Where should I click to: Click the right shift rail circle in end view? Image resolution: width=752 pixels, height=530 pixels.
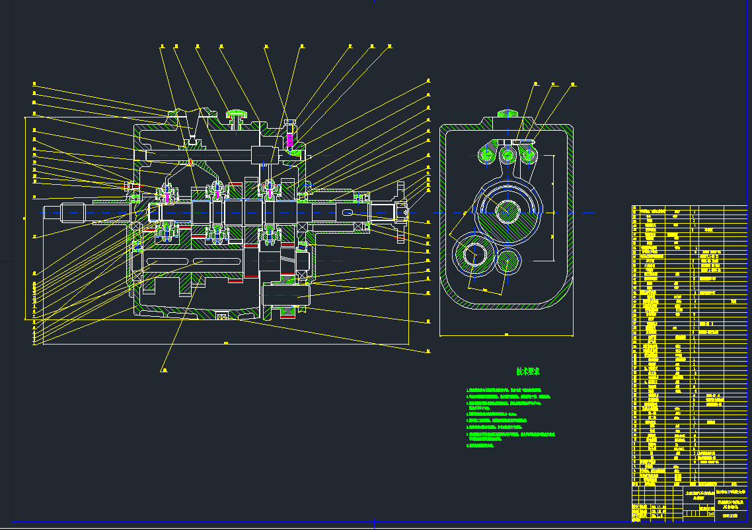[527, 155]
